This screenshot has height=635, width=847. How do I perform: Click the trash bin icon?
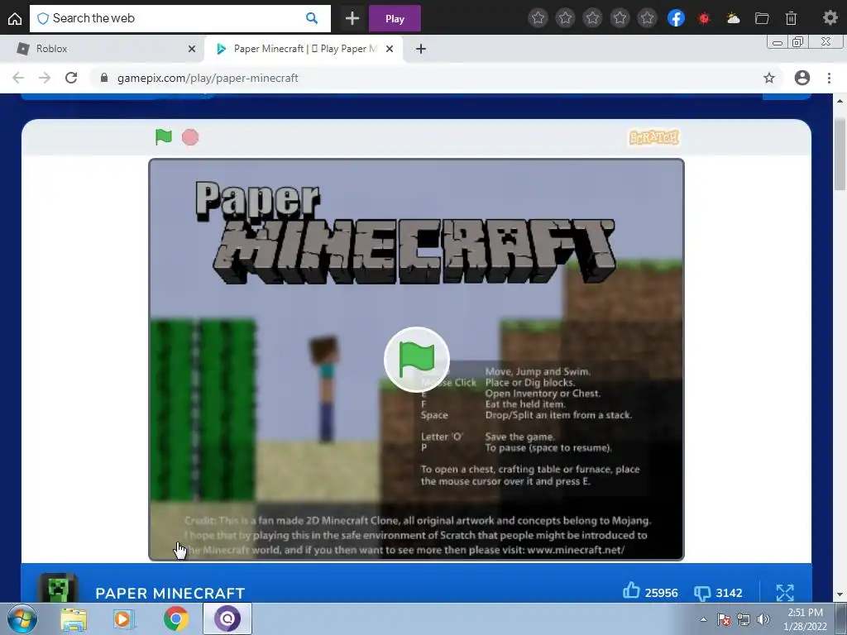tap(791, 18)
